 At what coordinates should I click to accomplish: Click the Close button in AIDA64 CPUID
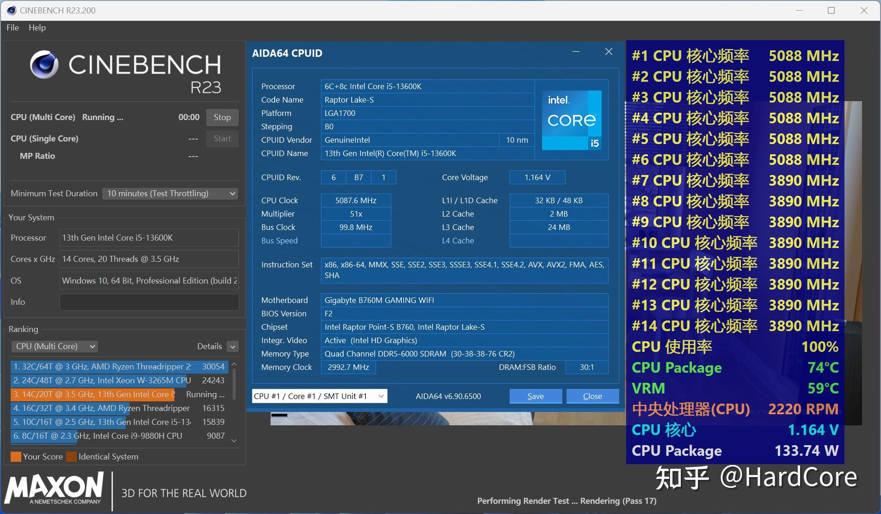(x=592, y=396)
